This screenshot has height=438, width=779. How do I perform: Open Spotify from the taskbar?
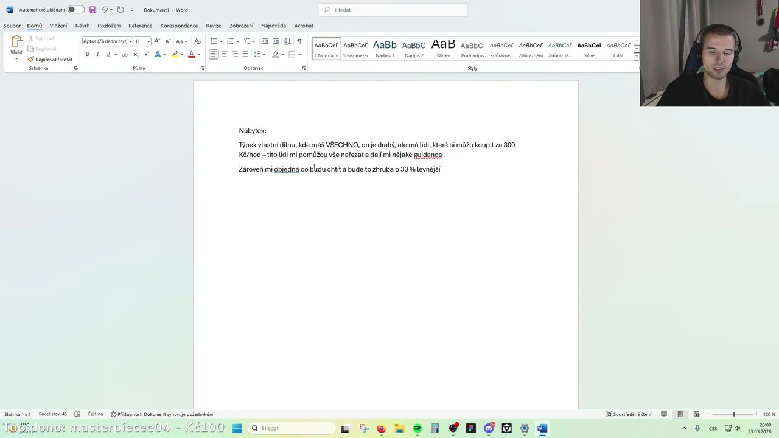coord(417,428)
